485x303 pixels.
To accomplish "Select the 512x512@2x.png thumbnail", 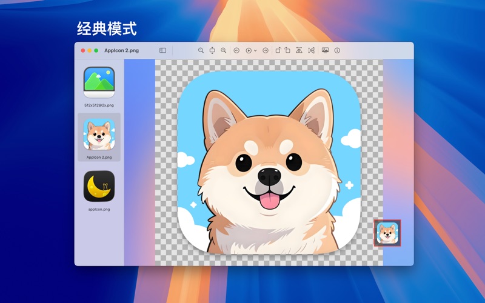I will (x=99, y=82).
